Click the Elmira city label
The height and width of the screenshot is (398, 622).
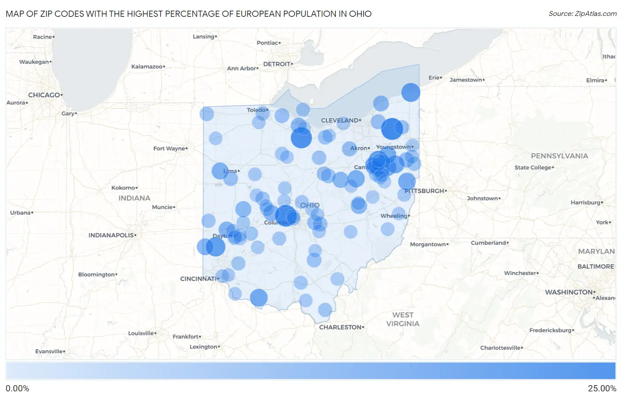click(x=595, y=80)
